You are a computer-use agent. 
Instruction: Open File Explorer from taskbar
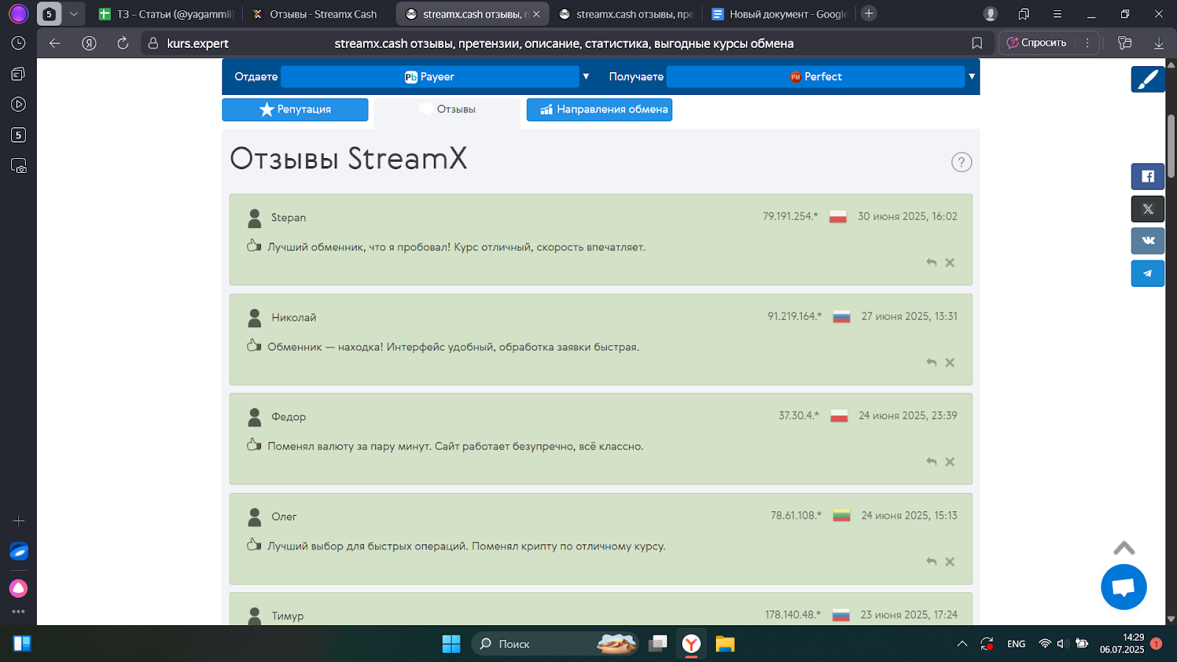(725, 644)
